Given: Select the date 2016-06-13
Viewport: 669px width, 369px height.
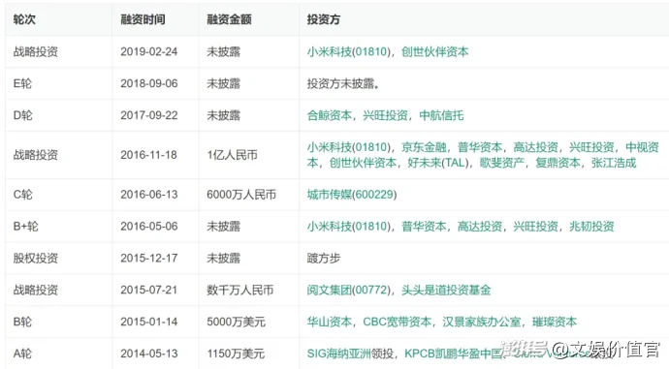Looking at the screenshot, I should point(149,195).
